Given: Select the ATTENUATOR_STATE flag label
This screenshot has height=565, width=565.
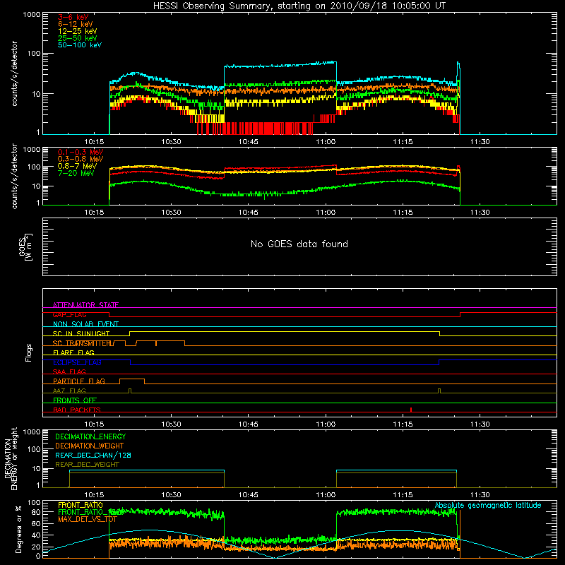Looking at the screenshot, I should [85, 305].
